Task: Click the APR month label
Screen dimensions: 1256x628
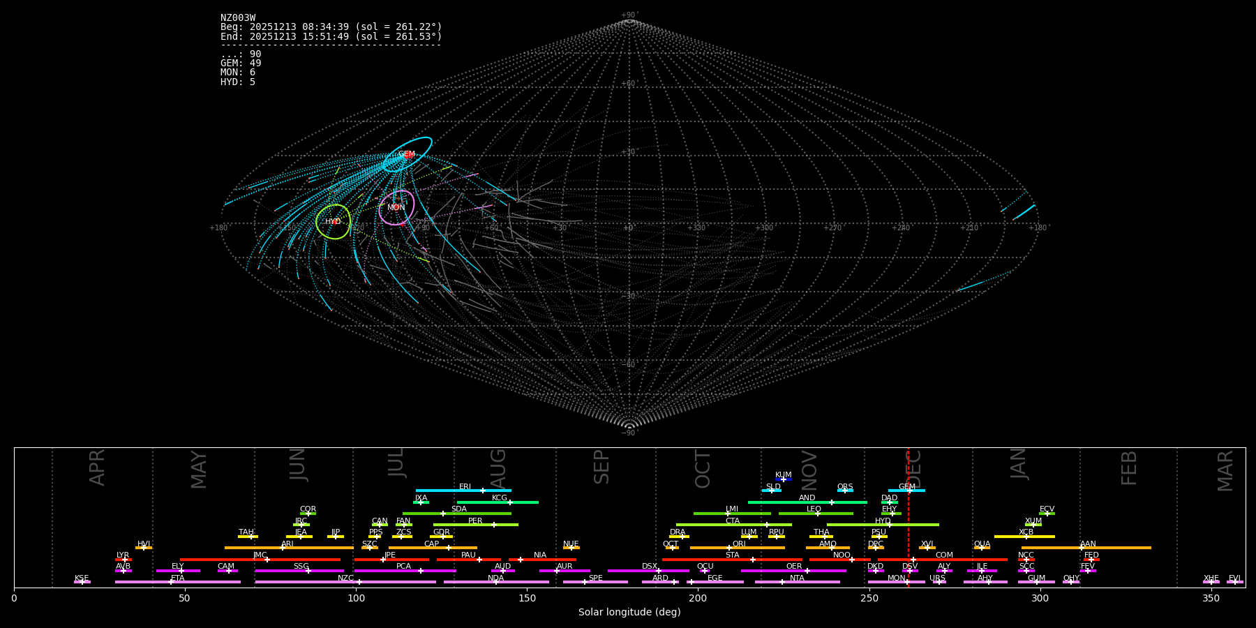Action: tap(97, 468)
